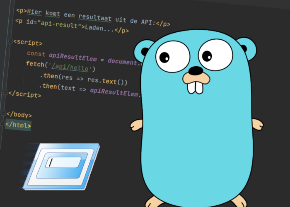The height and width of the screenshot is (207, 290).
Task: Click the document keyword in the code
Action: coord(124,62)
